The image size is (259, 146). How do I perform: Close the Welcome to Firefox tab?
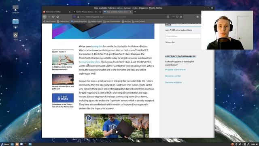pos(70,12)
